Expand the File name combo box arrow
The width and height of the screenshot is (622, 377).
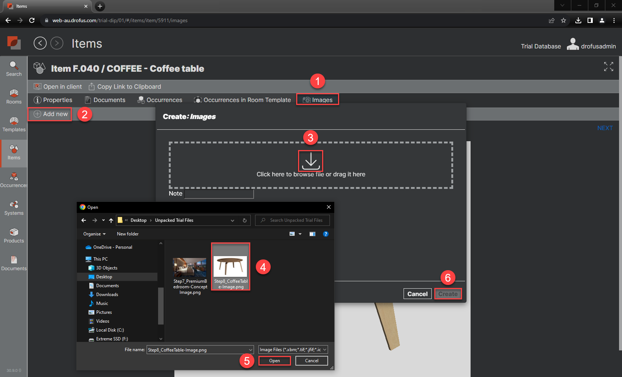point(251,350)
